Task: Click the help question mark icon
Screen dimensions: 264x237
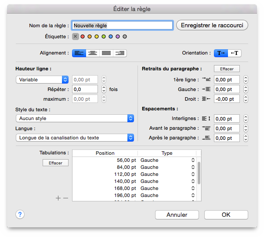Action: click(20, 215)
